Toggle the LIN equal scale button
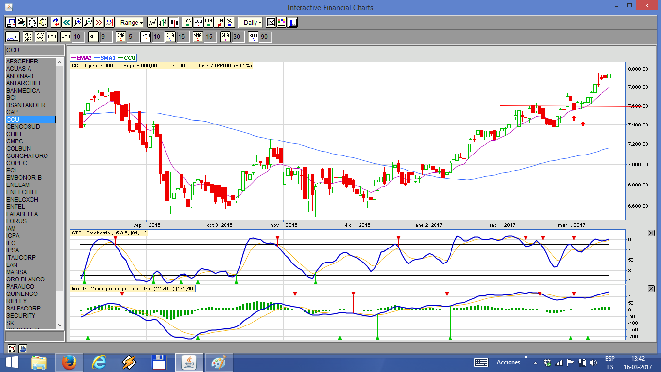The image size is (661, 372). [x=209, y=22]
